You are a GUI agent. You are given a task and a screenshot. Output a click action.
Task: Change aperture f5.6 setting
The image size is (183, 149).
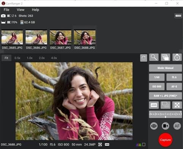tap(174, 77)
